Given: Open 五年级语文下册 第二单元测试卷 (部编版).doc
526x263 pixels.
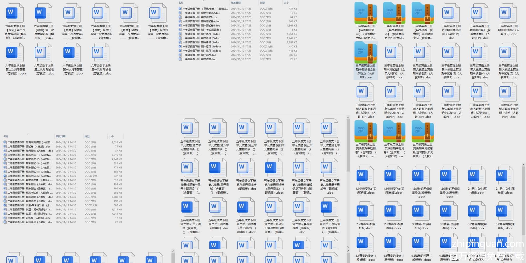Looking at the screenshot, I should [x=218, y=207].
